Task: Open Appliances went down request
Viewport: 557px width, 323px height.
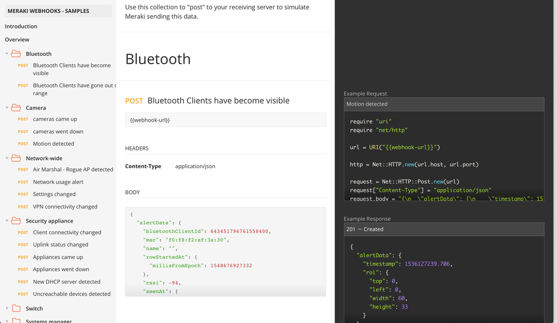Action: [x=61, y=269]
